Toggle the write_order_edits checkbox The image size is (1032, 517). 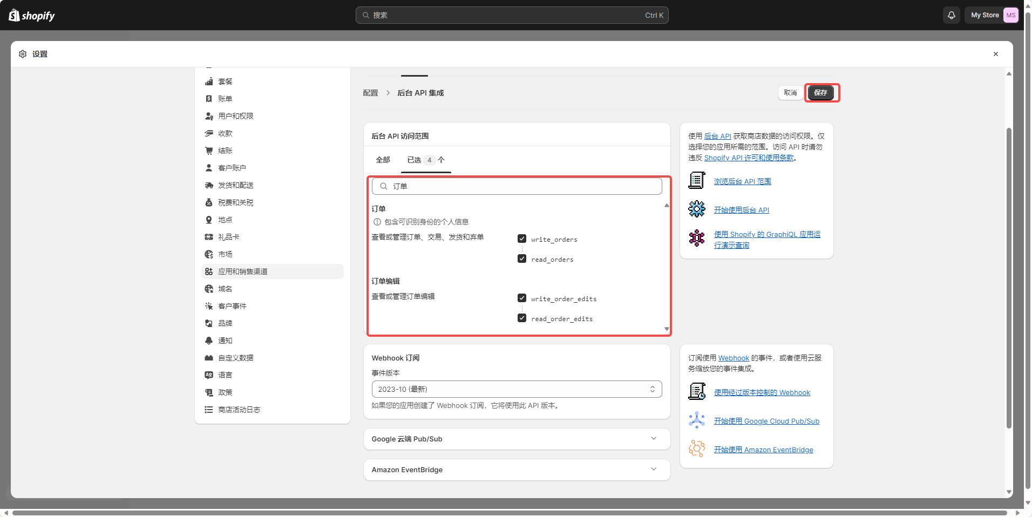pyautogui.click(x=522, y=298)
